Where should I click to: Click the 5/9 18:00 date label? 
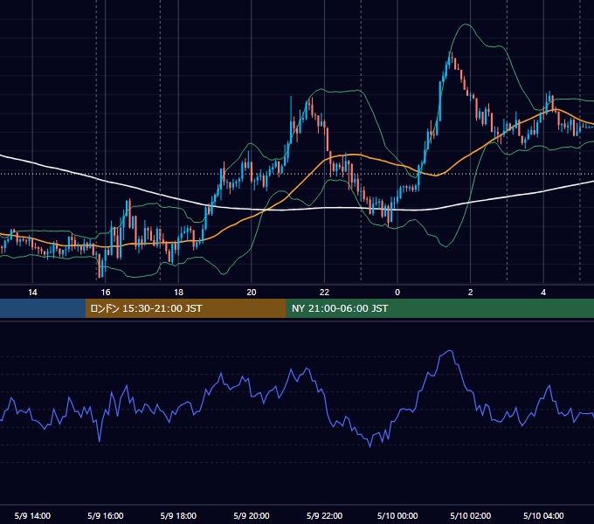coord(178,515)
